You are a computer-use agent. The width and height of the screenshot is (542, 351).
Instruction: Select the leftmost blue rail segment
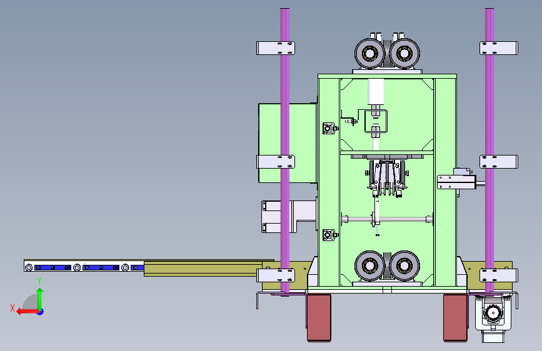coord(53,268)
